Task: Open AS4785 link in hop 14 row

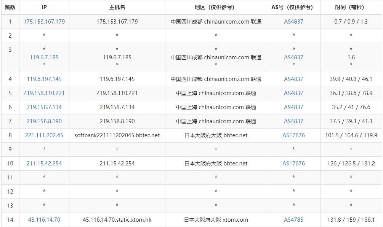Action: [x=293, y=220]
